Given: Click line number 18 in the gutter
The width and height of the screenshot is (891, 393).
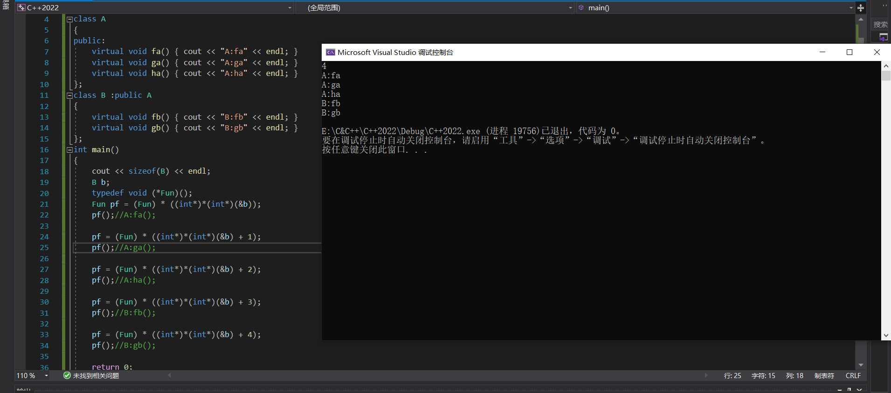Looking at the screenshot, I should (44, 171).
